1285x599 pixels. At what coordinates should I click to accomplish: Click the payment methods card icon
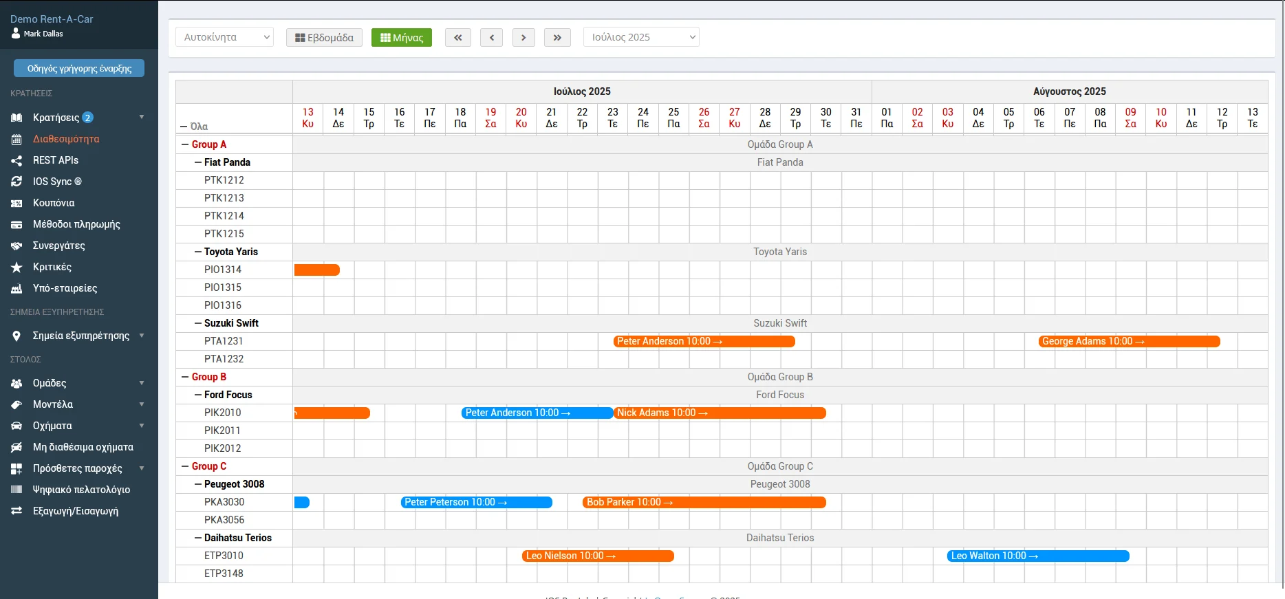coord(17,224)
